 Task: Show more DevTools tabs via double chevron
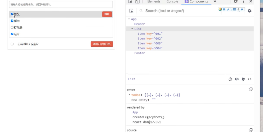tap(215, 1)
